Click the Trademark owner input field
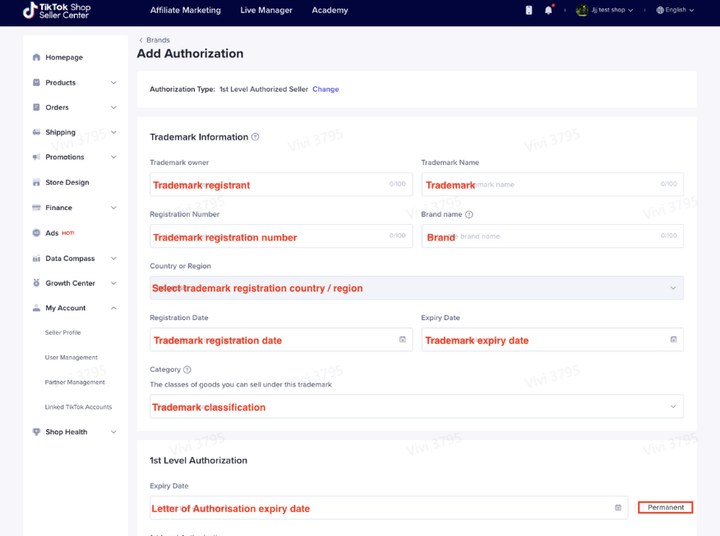The height and width of the screenshot is (536, 720). [280, 185]
